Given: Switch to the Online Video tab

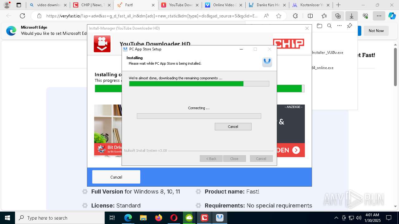Looking at the screenshot, I should (x=224, y=5).
